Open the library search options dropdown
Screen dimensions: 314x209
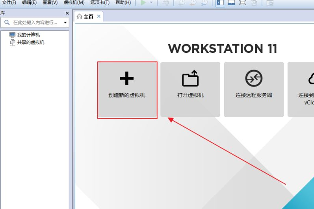point(65,22)
